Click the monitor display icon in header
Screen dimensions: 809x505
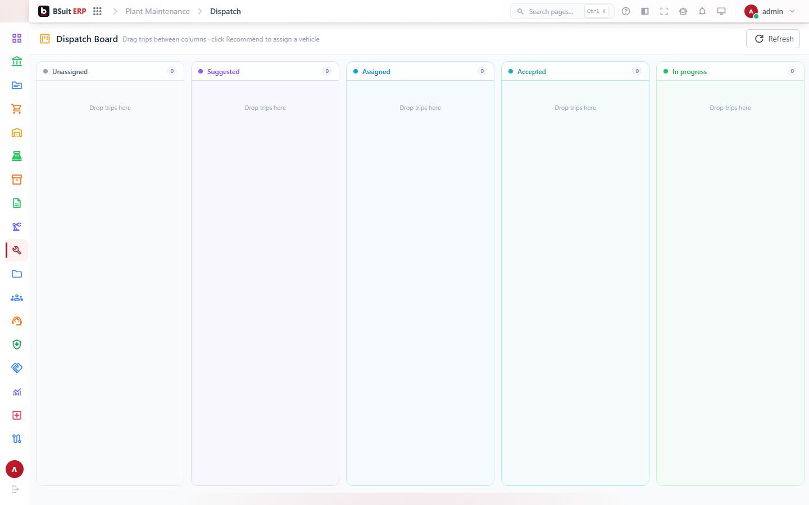click(721, 11)
